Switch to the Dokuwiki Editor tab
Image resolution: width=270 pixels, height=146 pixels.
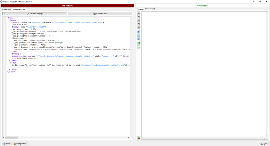150,9
